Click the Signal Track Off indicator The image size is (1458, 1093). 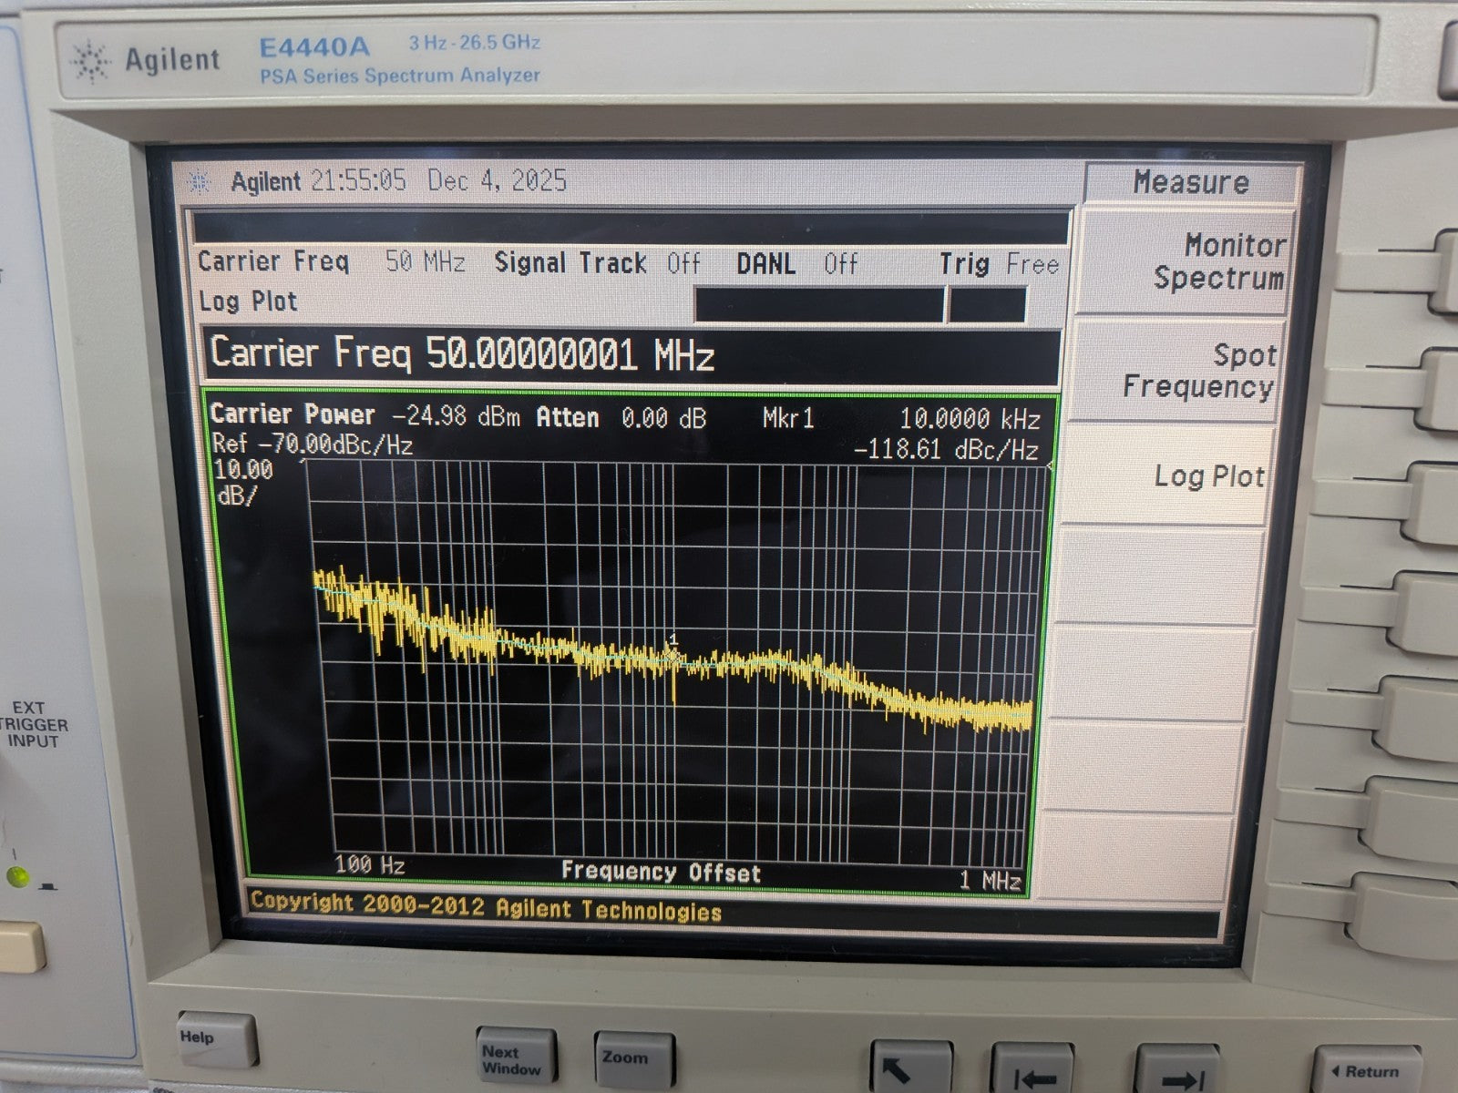pos(598,263)
